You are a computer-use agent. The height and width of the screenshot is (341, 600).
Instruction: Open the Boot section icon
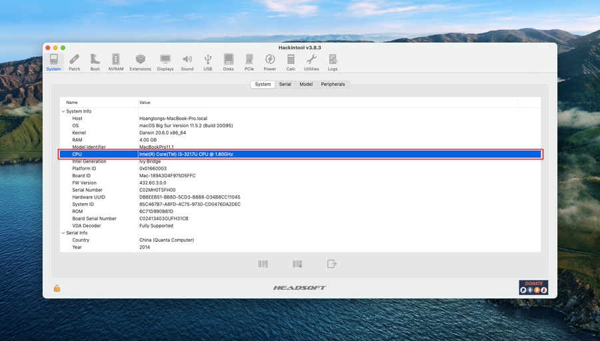coord(95,62)
